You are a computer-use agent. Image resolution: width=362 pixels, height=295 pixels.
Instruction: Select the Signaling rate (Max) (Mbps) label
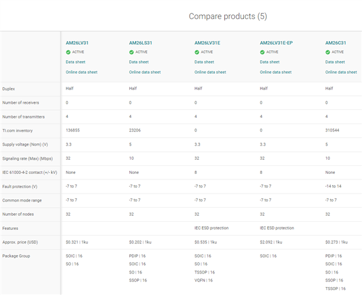[28, 159]
